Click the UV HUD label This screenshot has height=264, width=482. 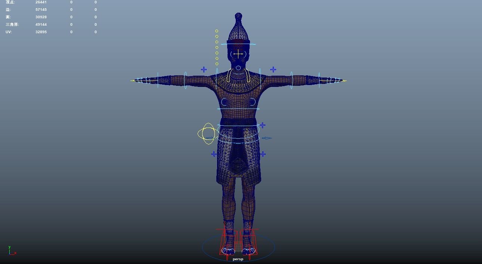pos(9,32)
